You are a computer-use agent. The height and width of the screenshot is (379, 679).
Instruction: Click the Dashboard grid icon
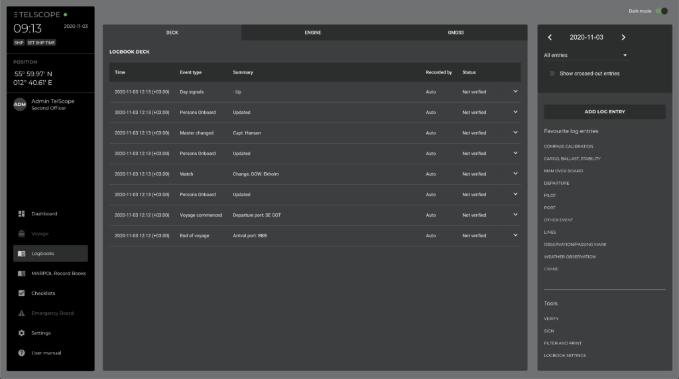[x=21, y=213]
